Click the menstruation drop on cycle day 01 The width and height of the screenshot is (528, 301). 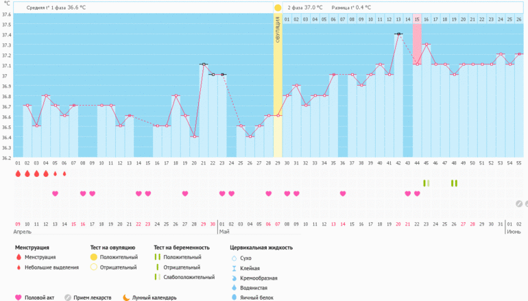[x=18, y=174]
